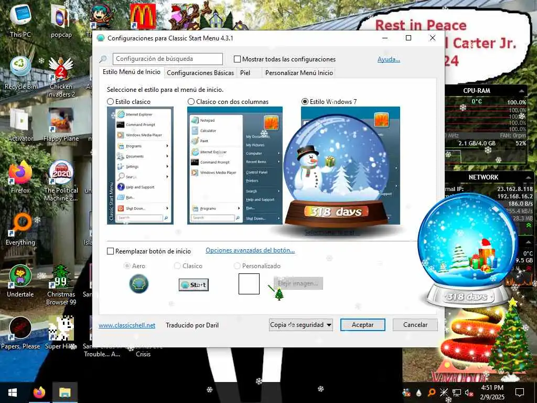
Task: Collapse the NETWORK widget arrow
Action: tap(529, 177)
